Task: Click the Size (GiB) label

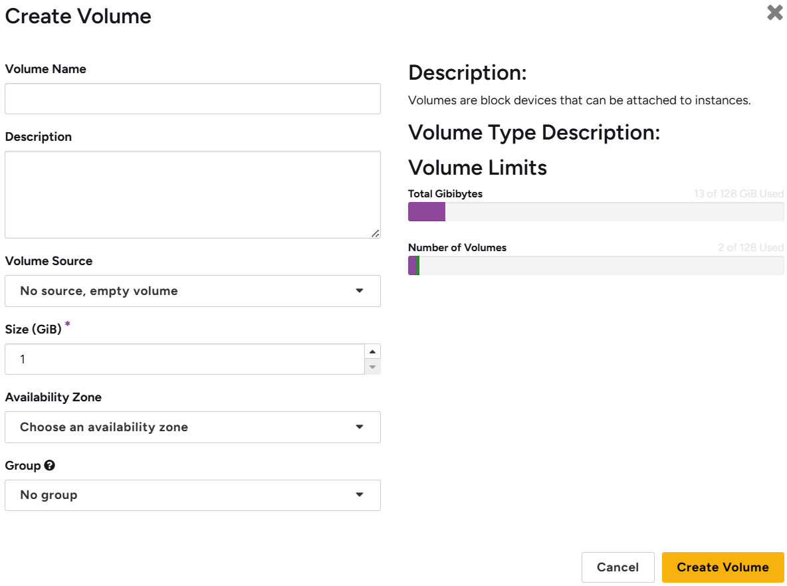Action: (33, 330)
